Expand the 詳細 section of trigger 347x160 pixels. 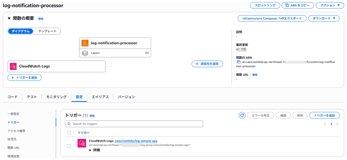(95, 150)
